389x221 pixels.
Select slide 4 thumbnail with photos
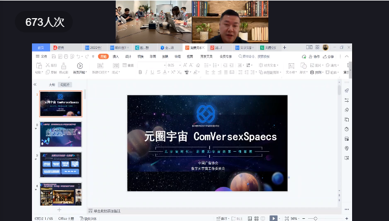click(x=61, y=194)
